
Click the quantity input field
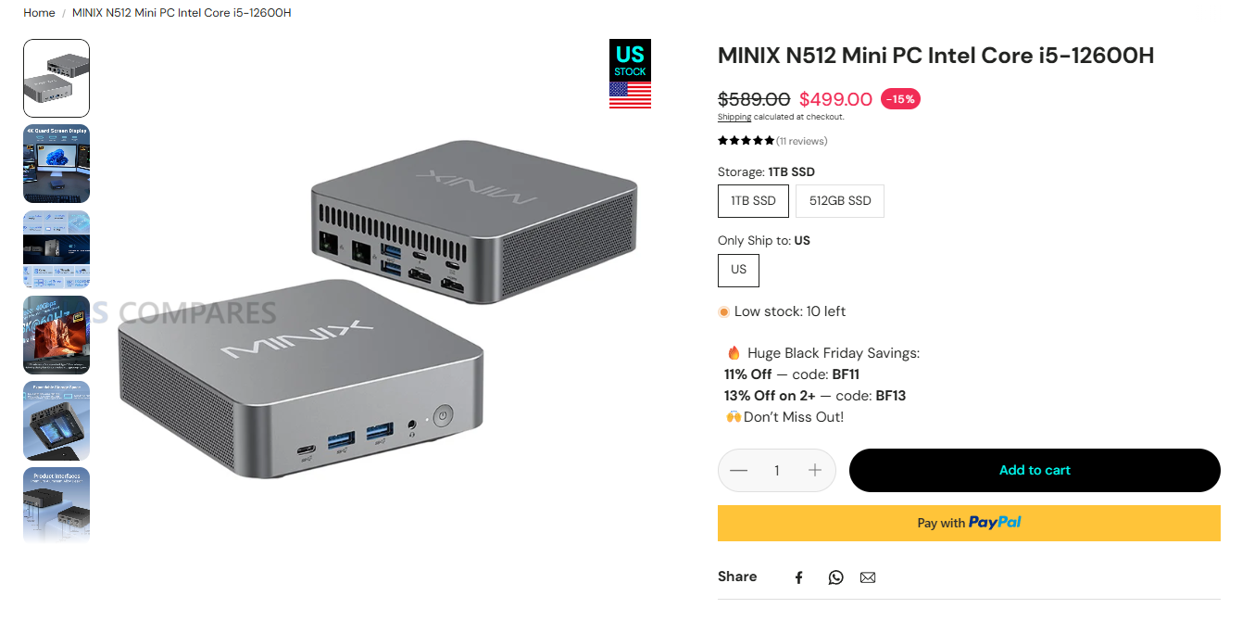point(776,470)
